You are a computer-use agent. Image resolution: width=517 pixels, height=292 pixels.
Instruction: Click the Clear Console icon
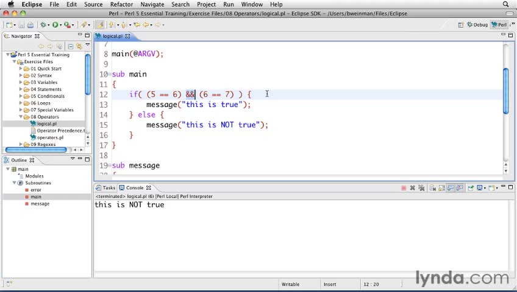pos(433,188)
